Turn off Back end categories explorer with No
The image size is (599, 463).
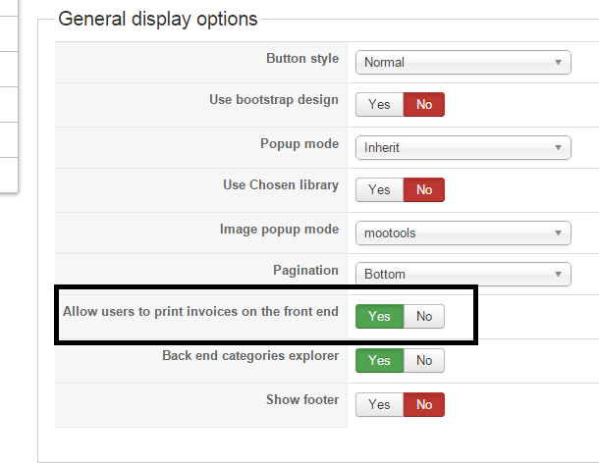coord(424,360)
